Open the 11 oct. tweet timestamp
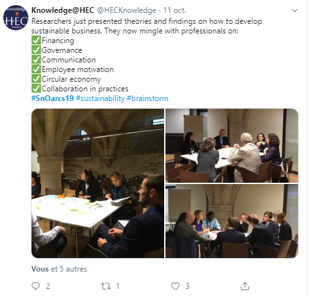Viewport: 309px width, 296px height. click(x=174, y=10)
